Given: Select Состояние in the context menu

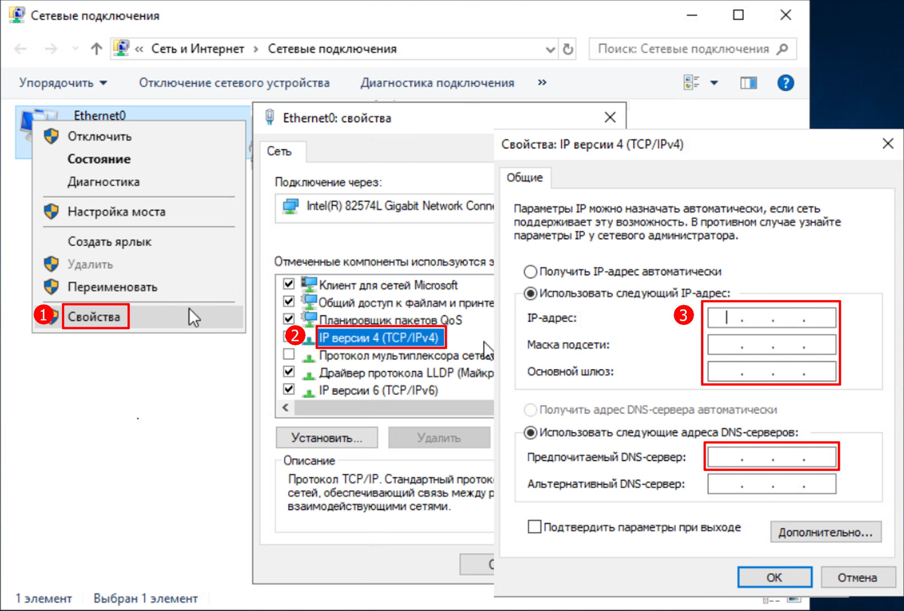Looking at the screenshot, I should point(99,159).
